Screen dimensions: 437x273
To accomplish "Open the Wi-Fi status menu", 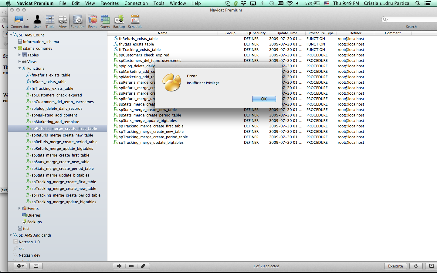I will pyautogui.click(x=290, y=3).
